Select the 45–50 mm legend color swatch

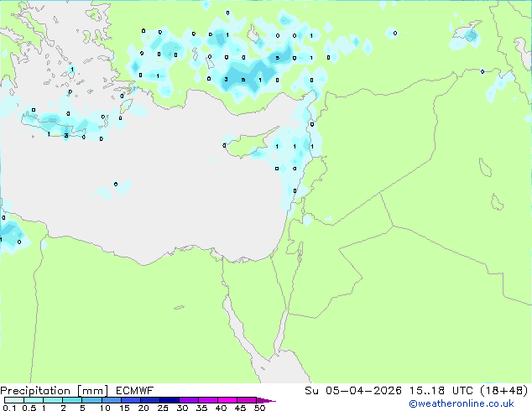pyautogui.click(x=247, y=400)
